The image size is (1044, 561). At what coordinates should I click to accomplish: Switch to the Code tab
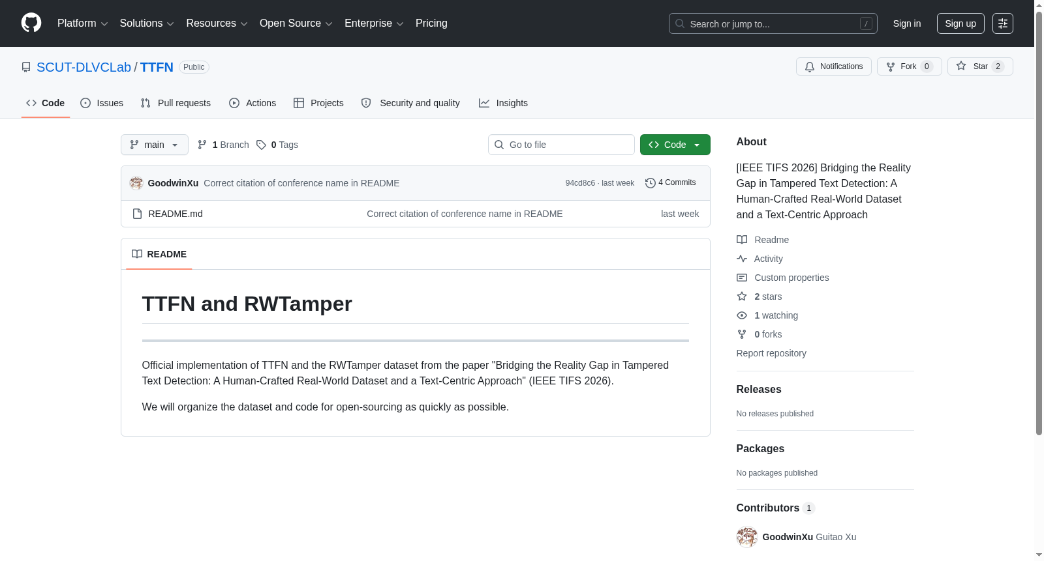tap(46, 103)
